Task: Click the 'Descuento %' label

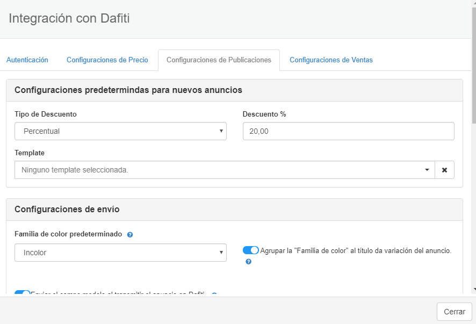Action: (x=264, y=114)
